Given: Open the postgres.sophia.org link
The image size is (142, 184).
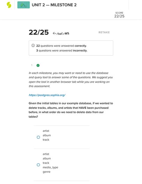Looking at the screenshot, I should pos(47,95).
